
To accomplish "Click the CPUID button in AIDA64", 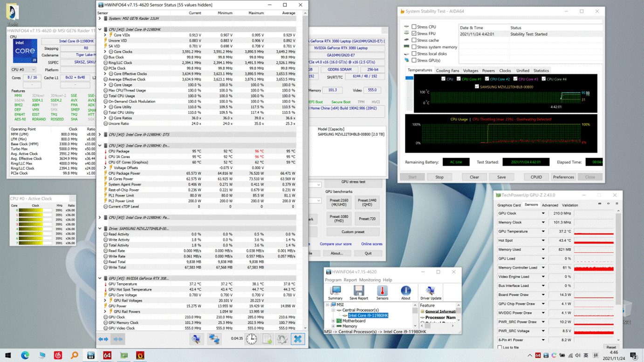I will pos(536,177).
